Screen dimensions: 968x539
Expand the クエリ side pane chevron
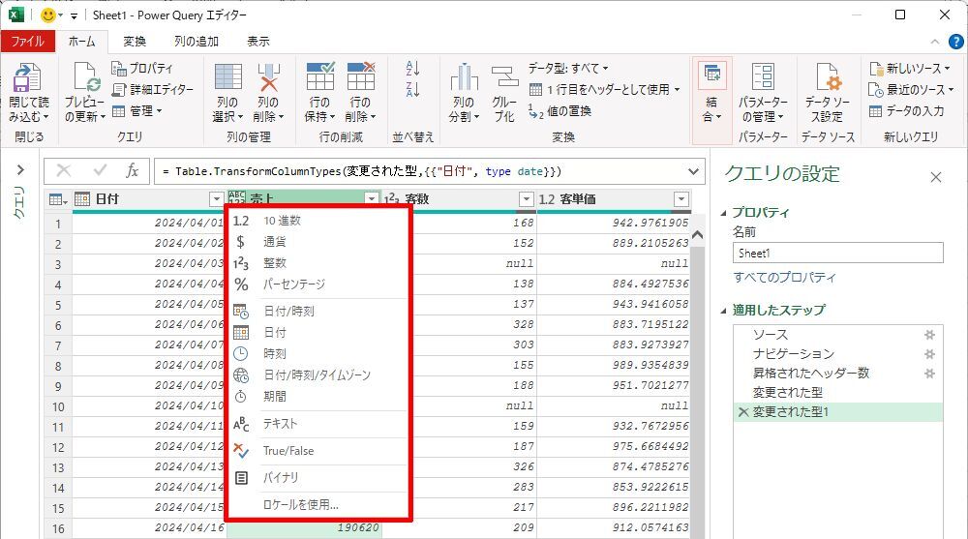coord(19,170)
